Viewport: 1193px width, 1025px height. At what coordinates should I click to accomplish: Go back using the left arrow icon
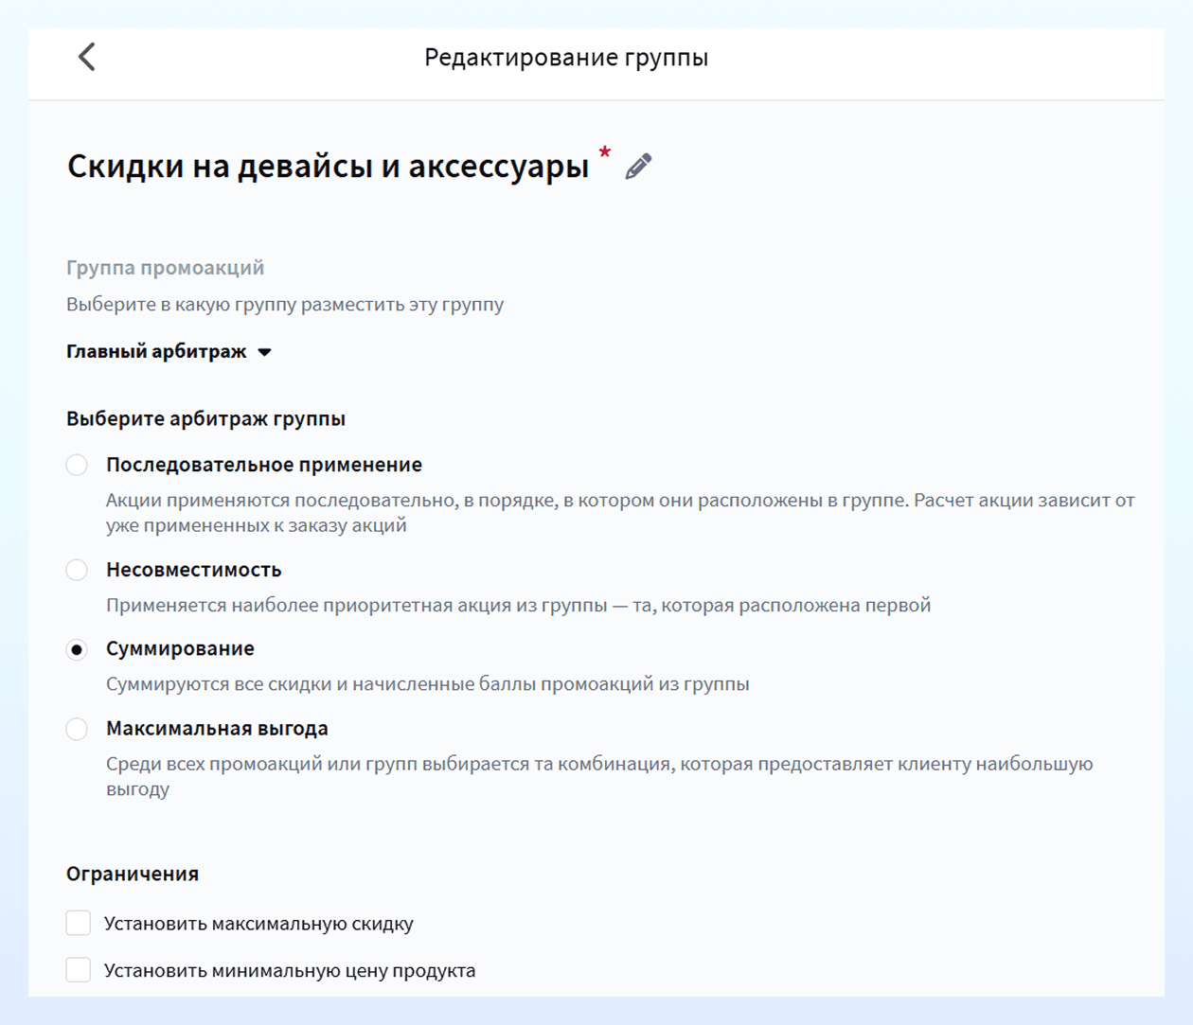(x=86, y=57)
